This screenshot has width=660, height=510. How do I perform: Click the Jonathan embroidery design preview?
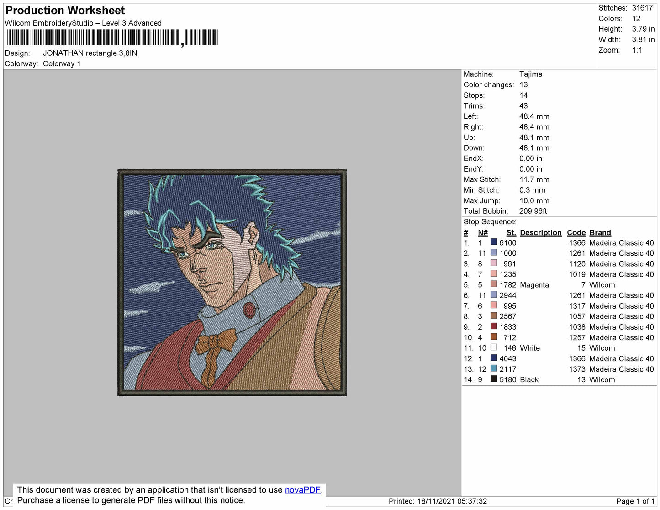(x=232, y=282)
